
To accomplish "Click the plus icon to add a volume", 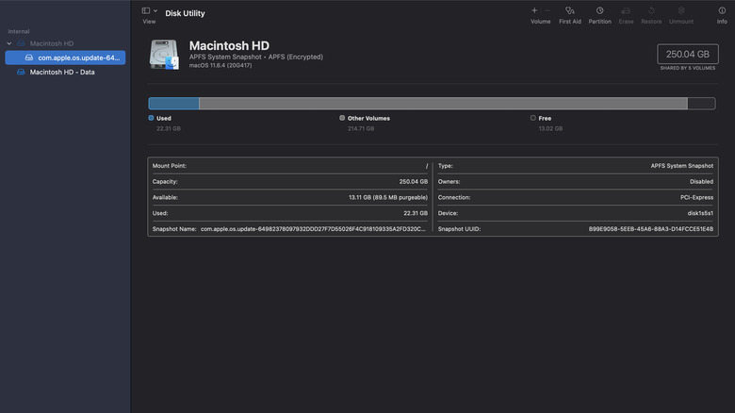I will [x=534, y=10].
